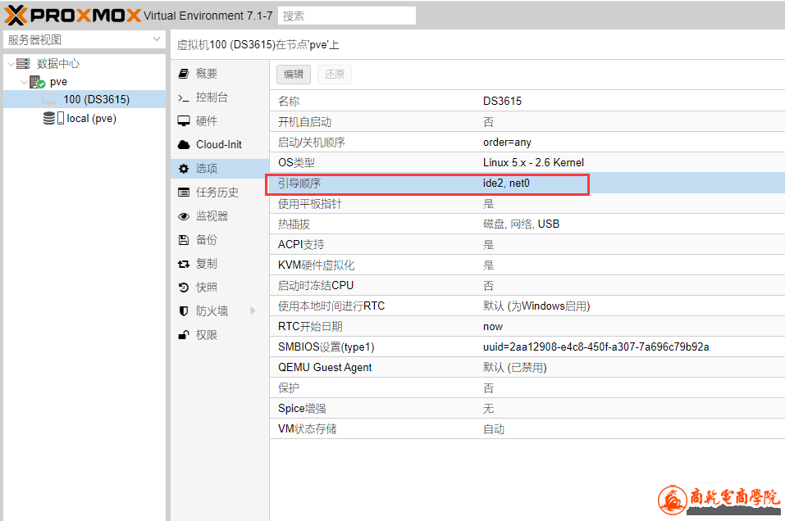Click the Backup (备份) floppy icon
The width and height of the screenshot is (785, 521).
(184, 240)
